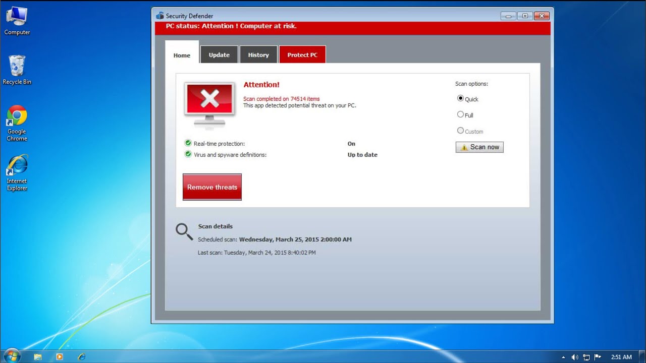Open the History tab
Screen dimensions: 646x363
pos(258,54)
